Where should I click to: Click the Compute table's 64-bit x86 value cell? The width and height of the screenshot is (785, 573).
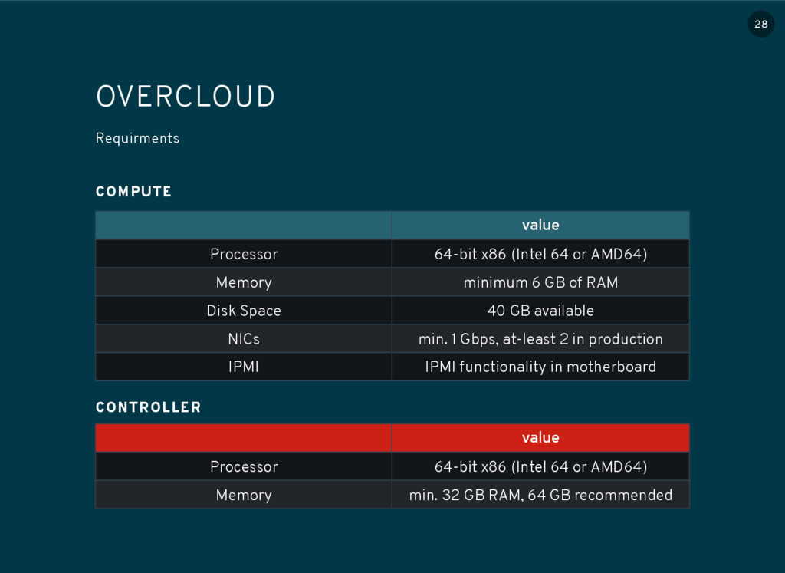[540, 254]
